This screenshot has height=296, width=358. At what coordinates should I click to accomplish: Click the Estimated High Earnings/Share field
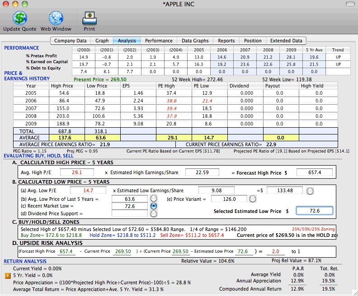[202, 172]
